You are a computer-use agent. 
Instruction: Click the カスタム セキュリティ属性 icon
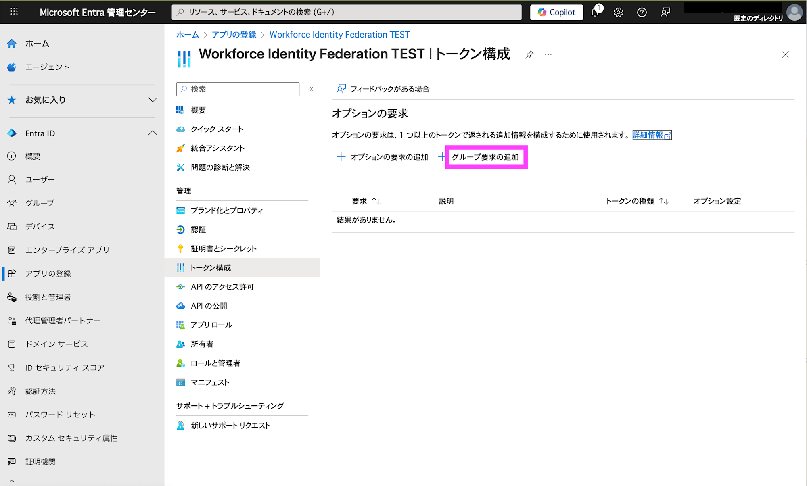12,438
